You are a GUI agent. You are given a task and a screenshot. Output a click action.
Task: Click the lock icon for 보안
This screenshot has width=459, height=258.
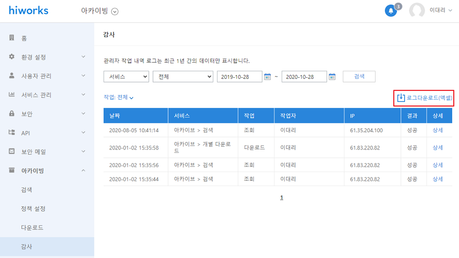[11, 113]
